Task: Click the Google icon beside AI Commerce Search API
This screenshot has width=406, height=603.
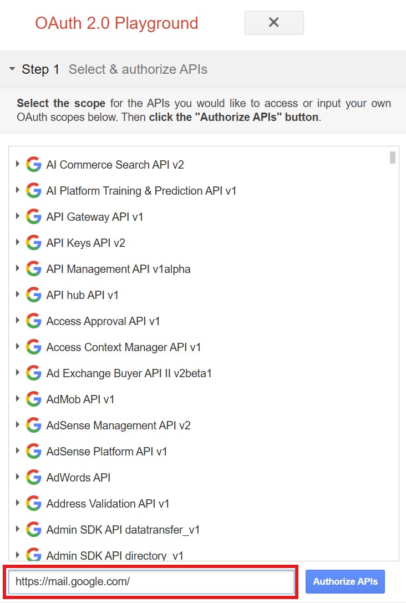Action: tap(33, 165)
